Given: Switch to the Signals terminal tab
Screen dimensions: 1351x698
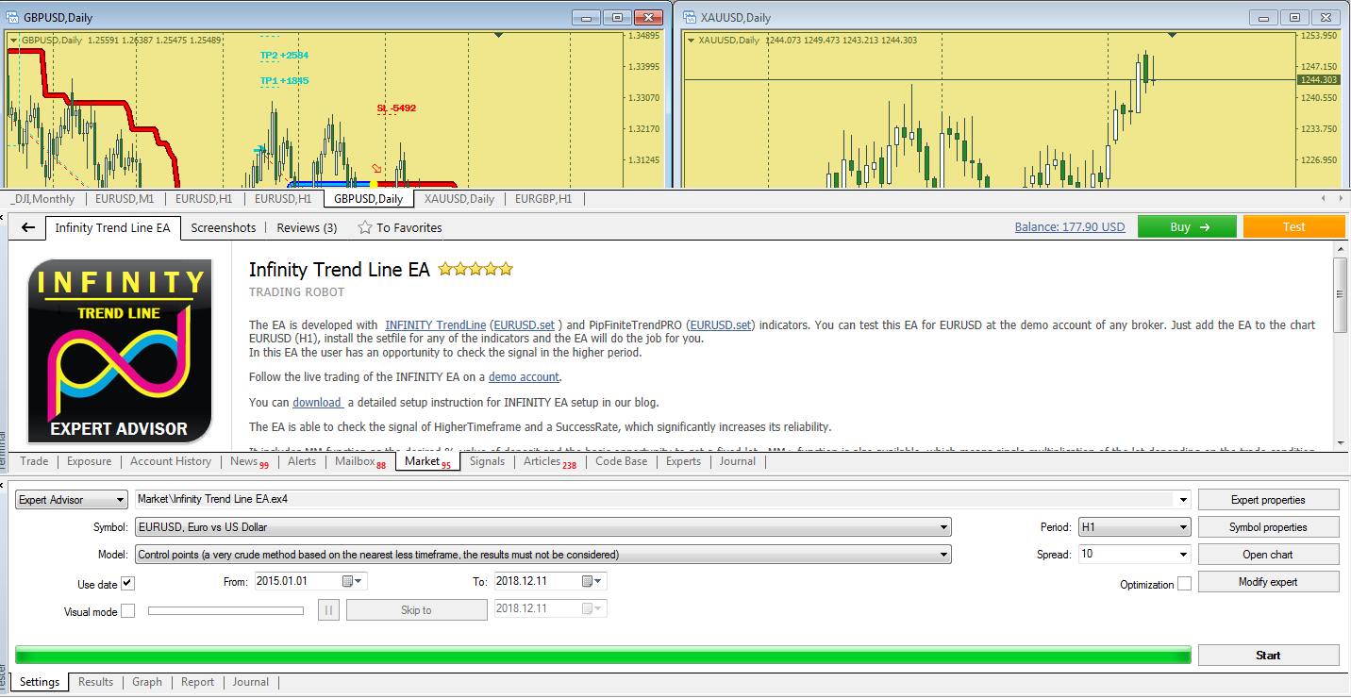Looking at the screenshot, I should coord(487,461).
